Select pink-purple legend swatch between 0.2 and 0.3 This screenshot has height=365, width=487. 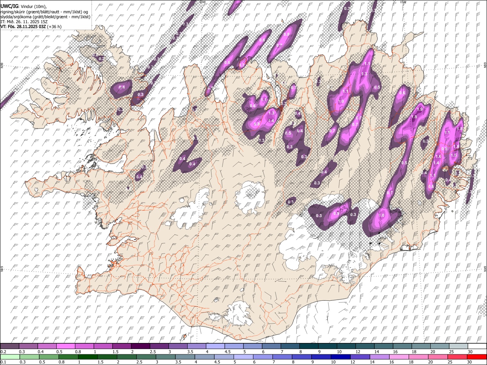[10, 346]
